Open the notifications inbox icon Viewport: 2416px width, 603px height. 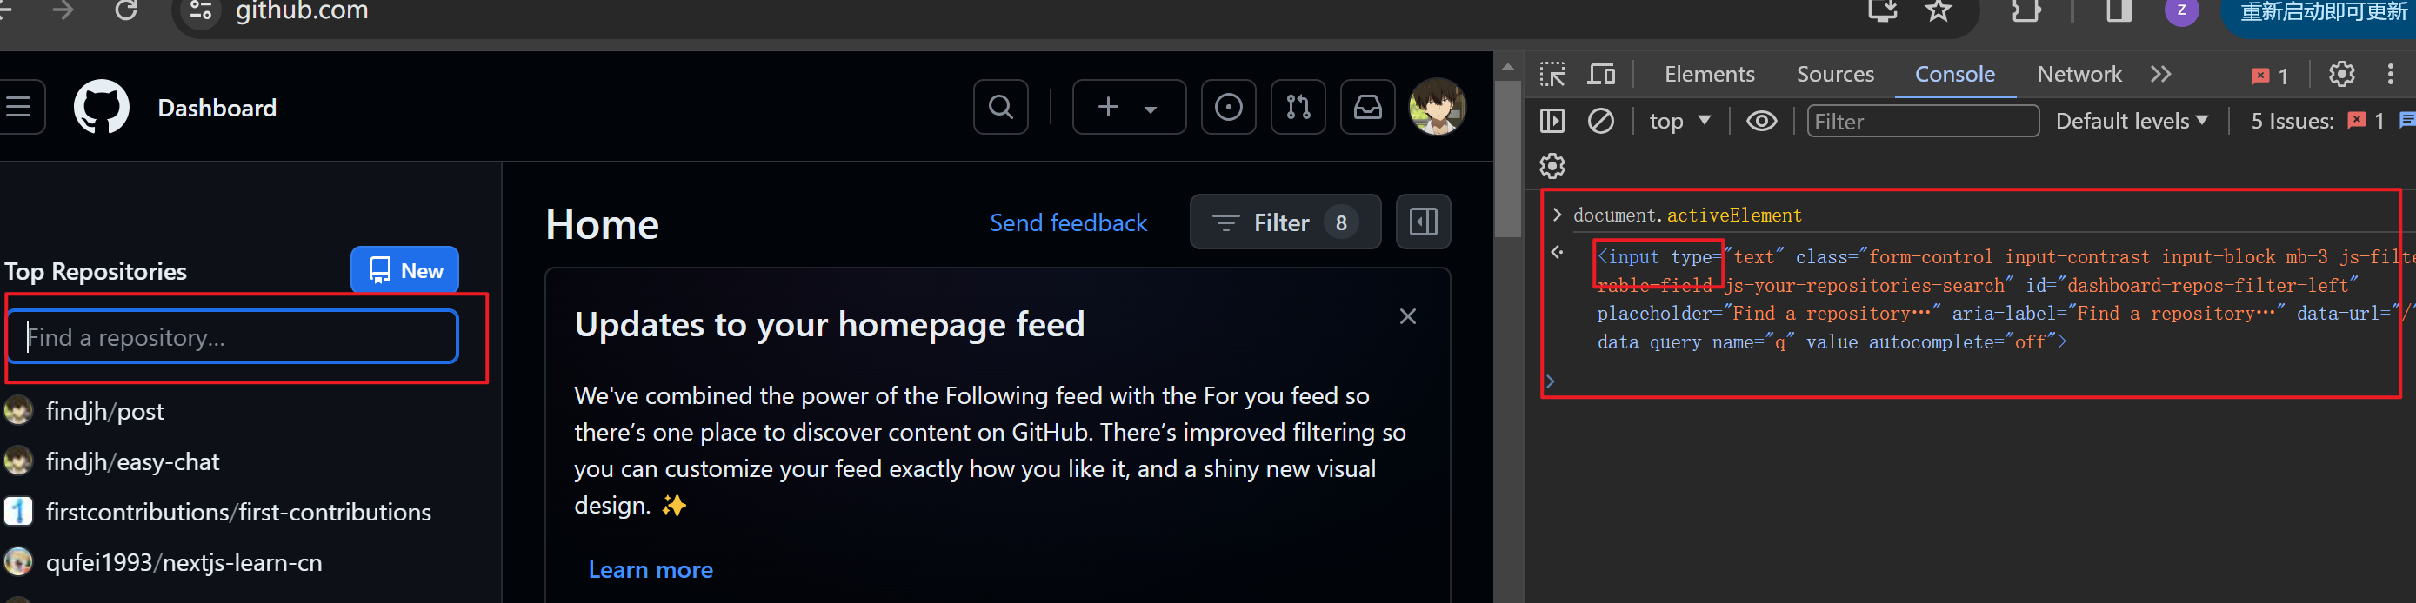pyautogui.click(x=1366, y=108)
